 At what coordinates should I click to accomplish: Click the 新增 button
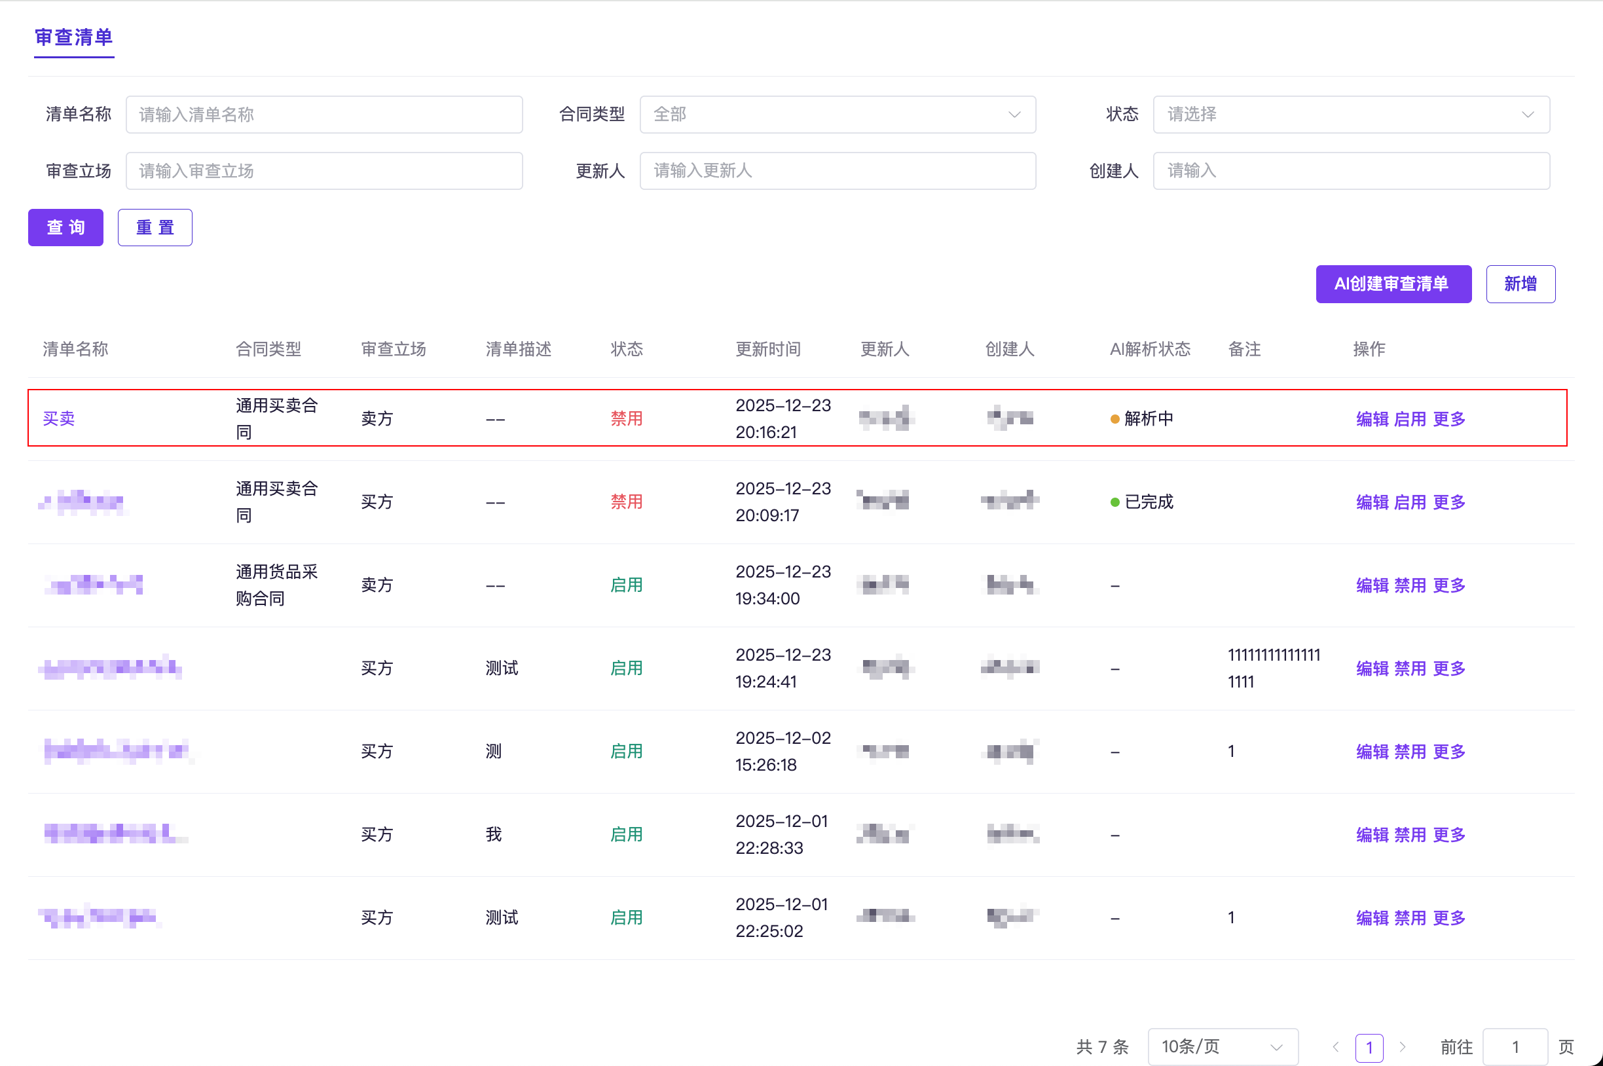pyautogui.click(x=1519, y=284)
